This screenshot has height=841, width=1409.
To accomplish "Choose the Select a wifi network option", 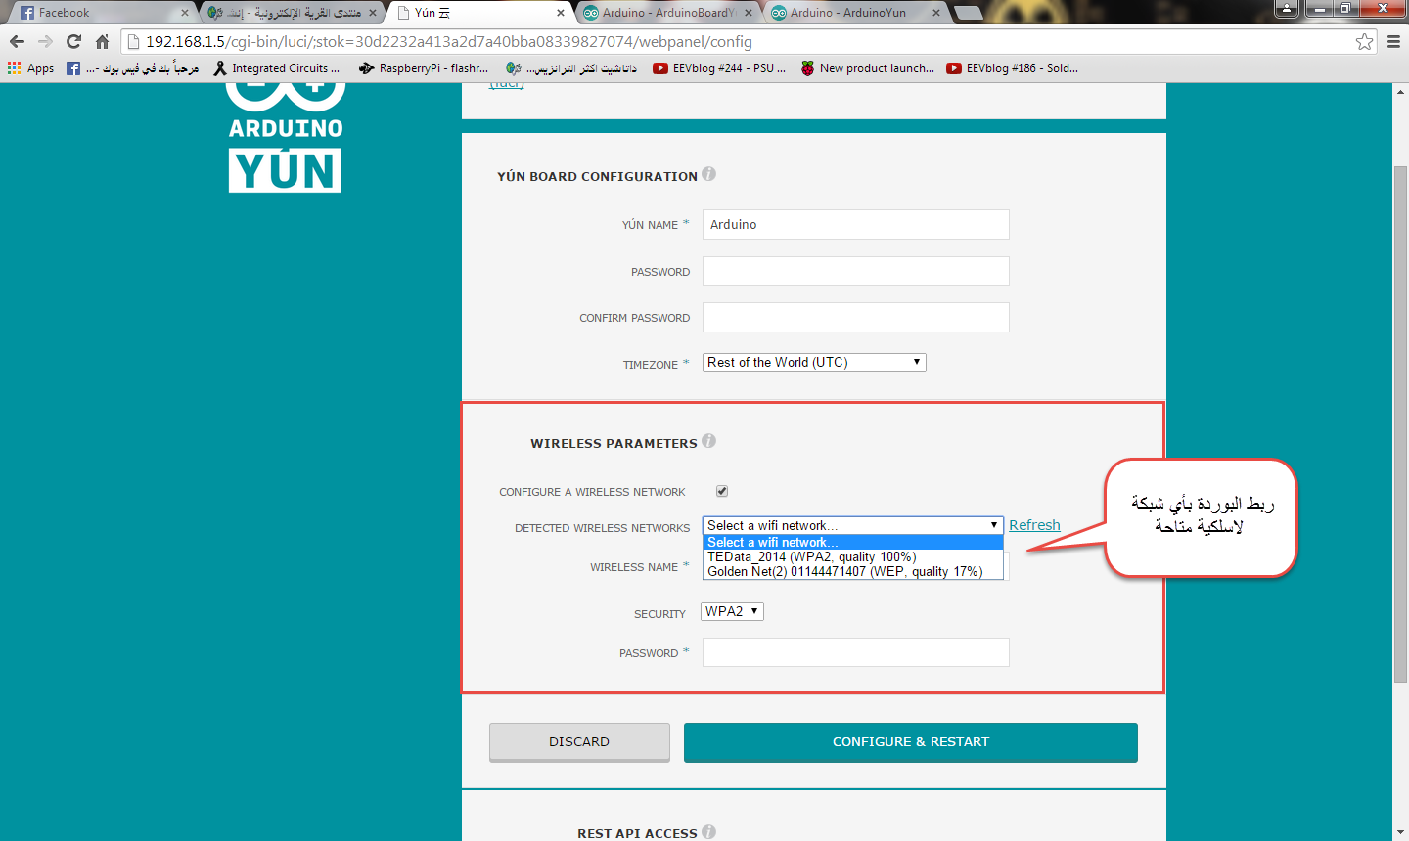I will coord(853,543).
